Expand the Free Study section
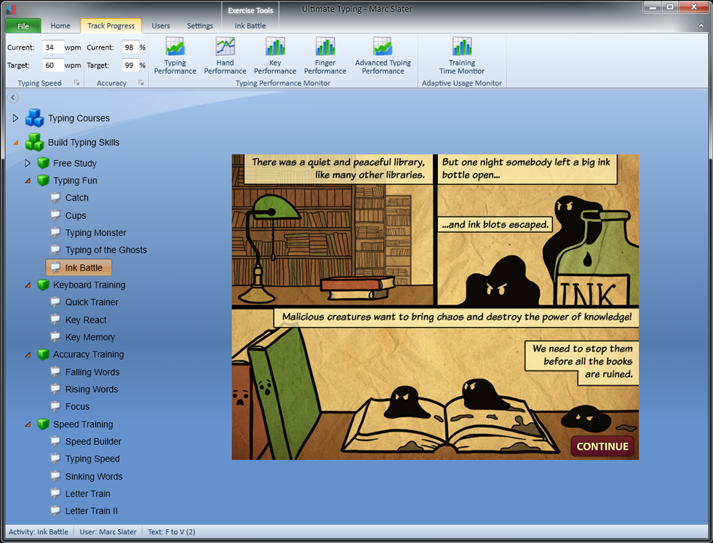The image size is (713, 543). coord(28,163)
